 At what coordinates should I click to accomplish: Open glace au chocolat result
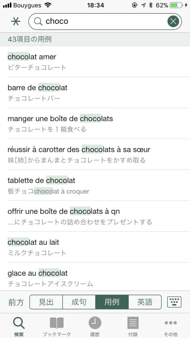(x=95, y=277)
